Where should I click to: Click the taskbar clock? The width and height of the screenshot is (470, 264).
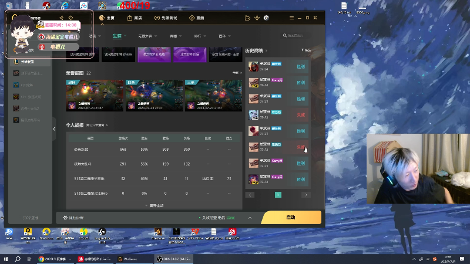click(x=448, y=259)
